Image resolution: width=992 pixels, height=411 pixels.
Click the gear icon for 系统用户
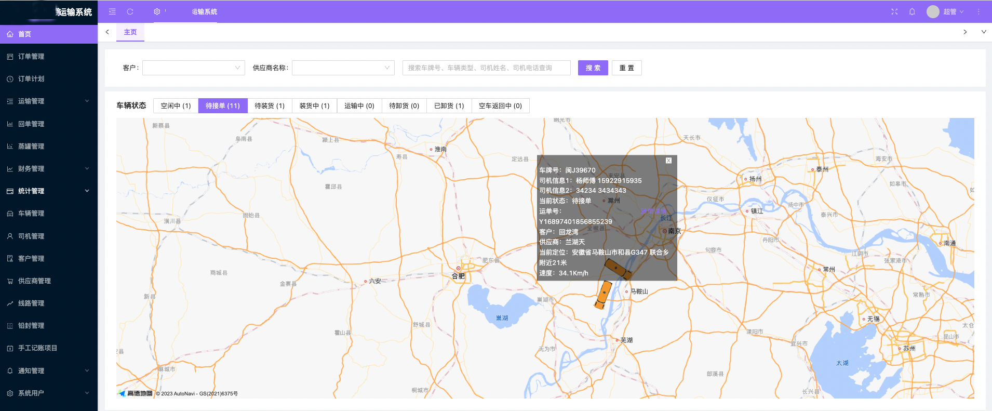[10, 393]
